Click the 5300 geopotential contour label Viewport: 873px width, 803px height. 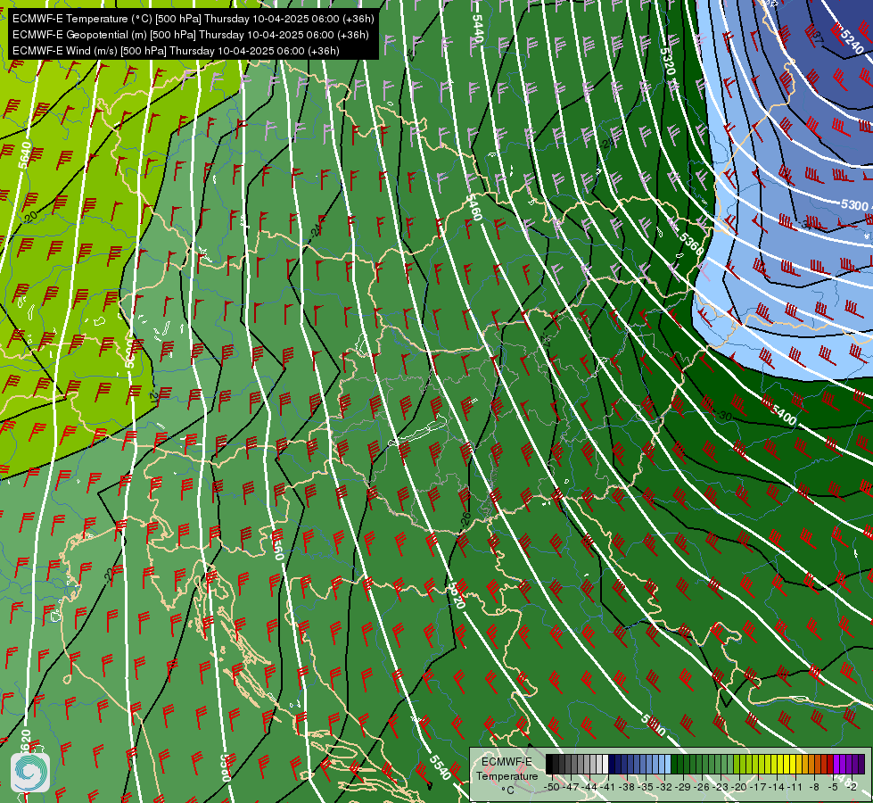tap(854, 205)
